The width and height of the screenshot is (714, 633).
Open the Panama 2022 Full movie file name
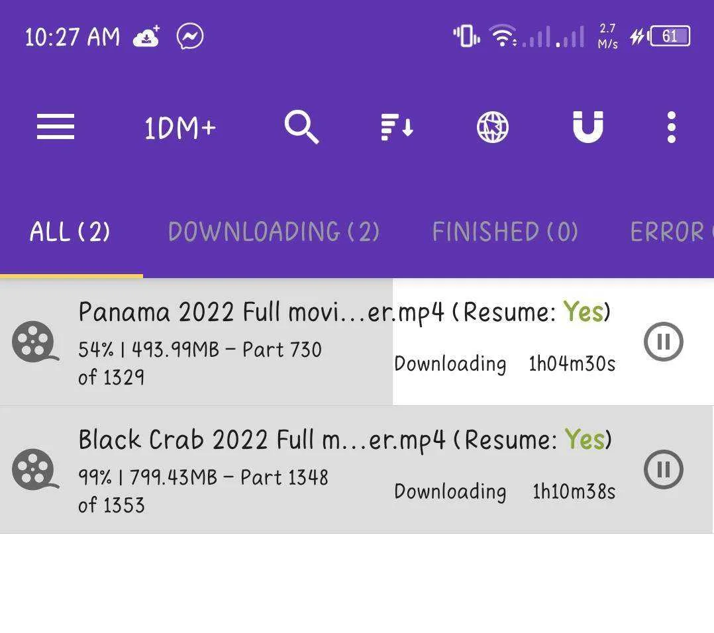click(x=261, y=312)
